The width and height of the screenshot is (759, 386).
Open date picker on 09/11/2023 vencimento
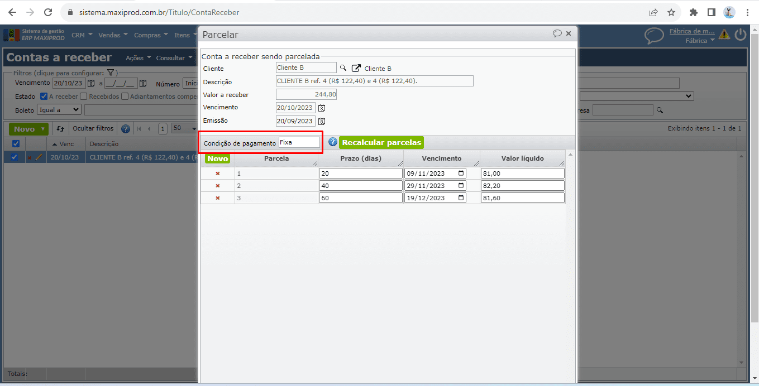click(461, 173)
